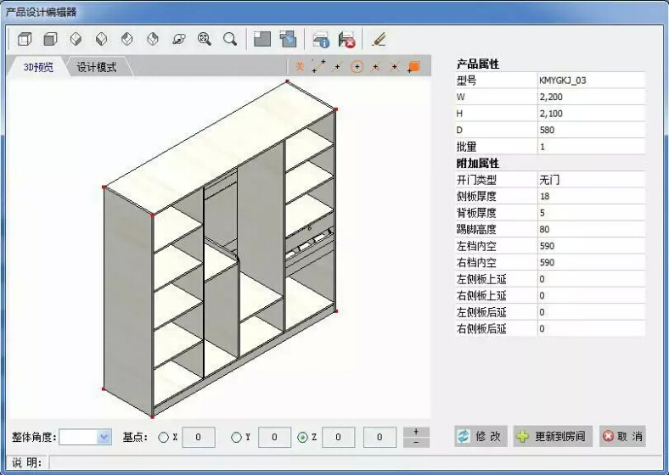669x475 pixels.
Task: Click the orbit rotate view icon
Action: [x=178, y=39]
